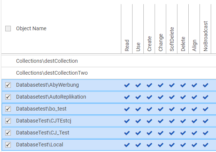Deselect the Databasetest\bo_test row checkbox
This screenshot has height=152, width=216.
(8, 109)
